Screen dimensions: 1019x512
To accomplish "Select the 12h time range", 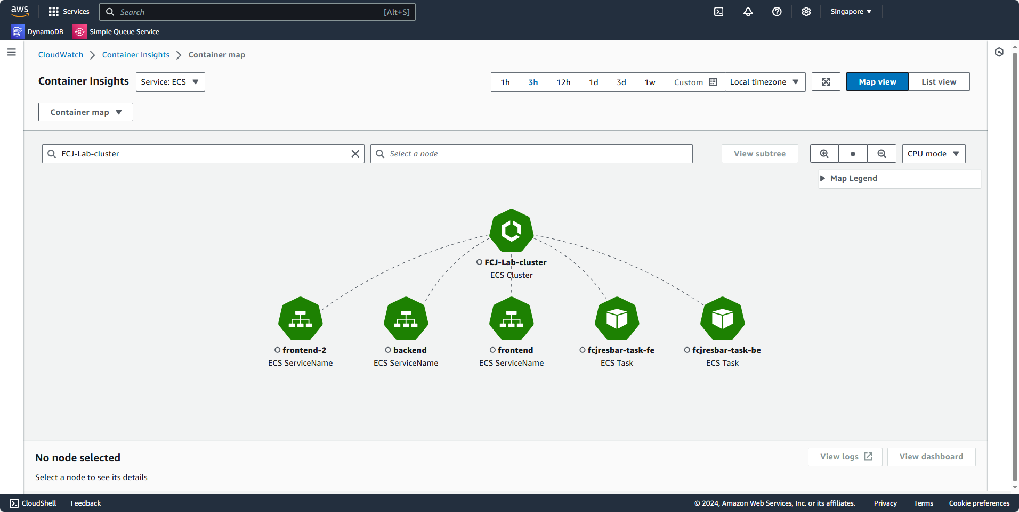I will point(563,82).
